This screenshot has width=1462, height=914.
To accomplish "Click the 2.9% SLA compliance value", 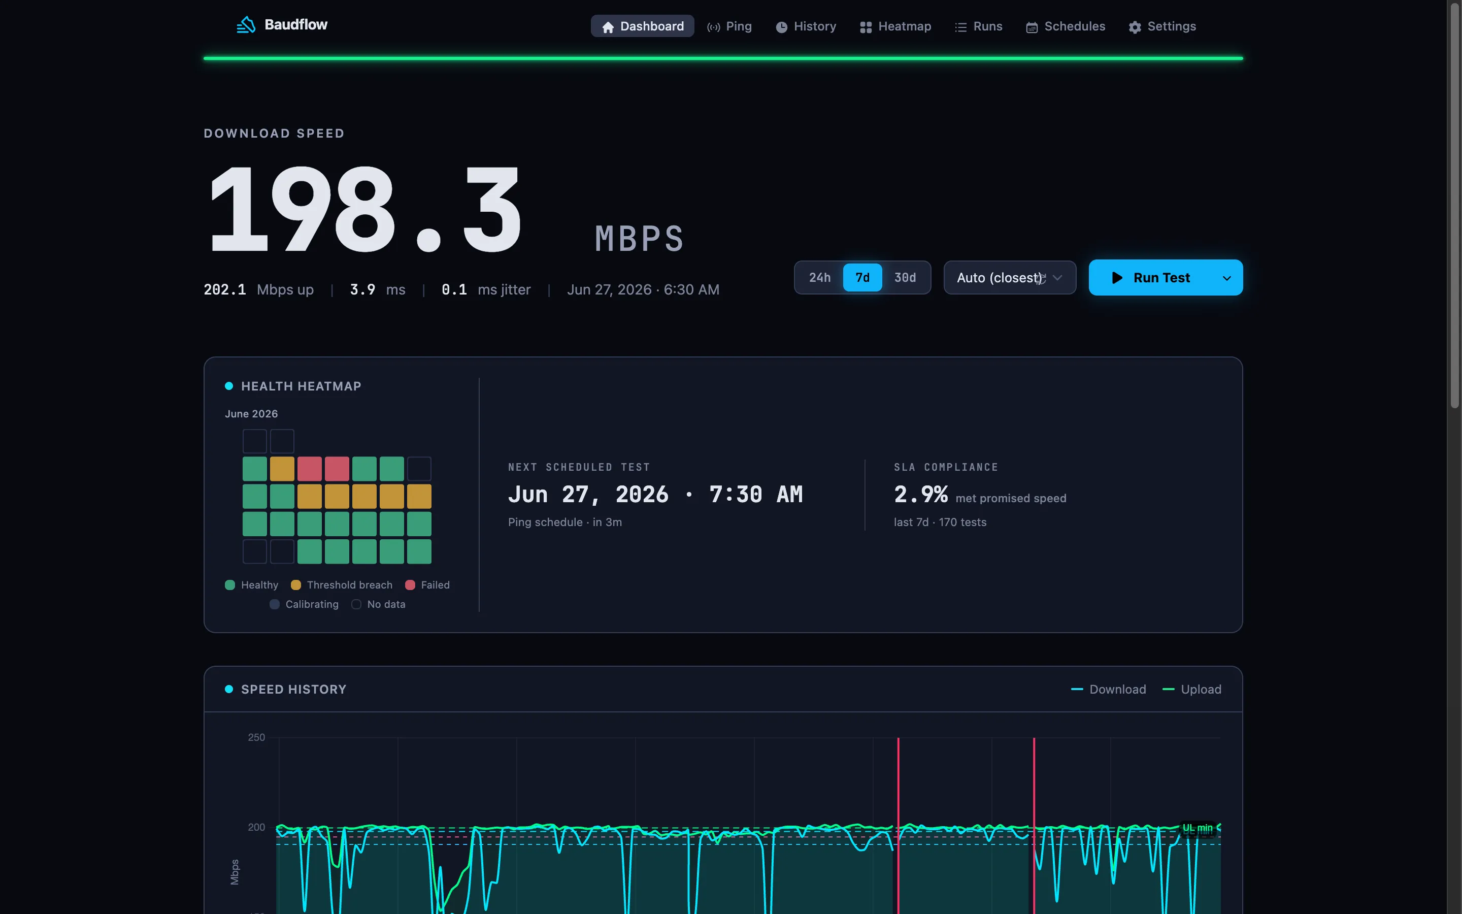I will (921, 495).
